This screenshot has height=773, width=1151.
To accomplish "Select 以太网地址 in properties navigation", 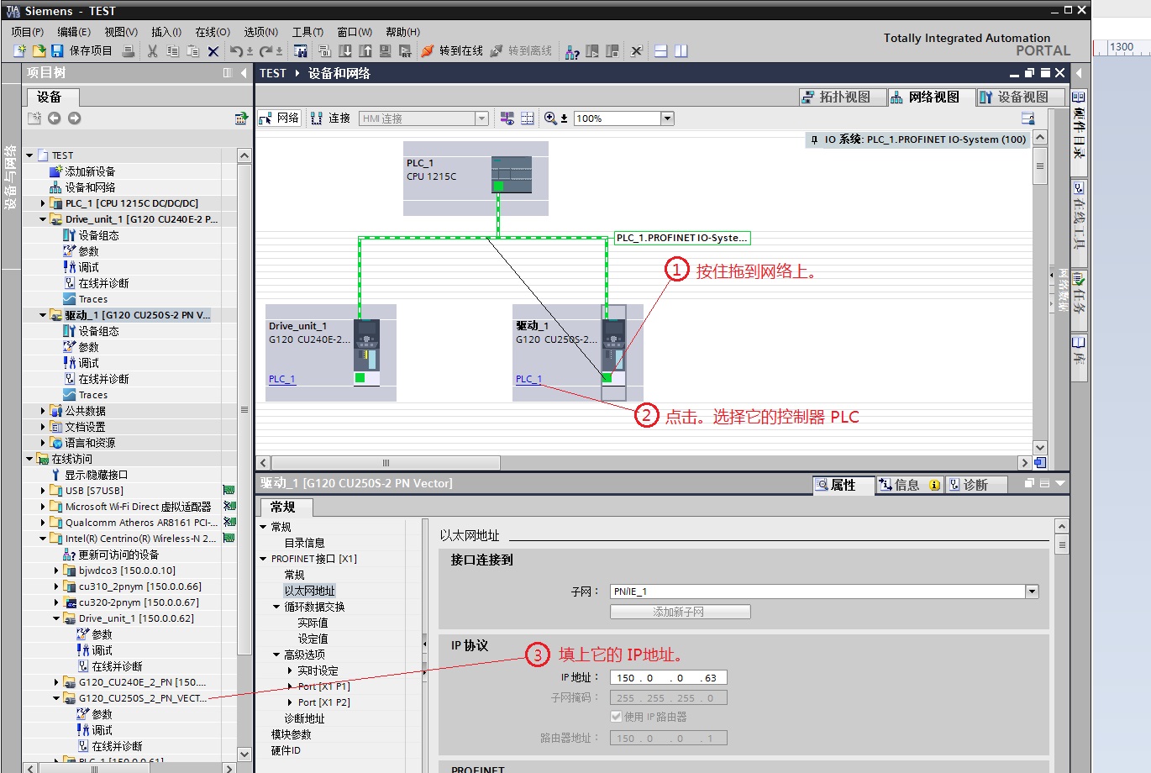I will coord(309,591).
